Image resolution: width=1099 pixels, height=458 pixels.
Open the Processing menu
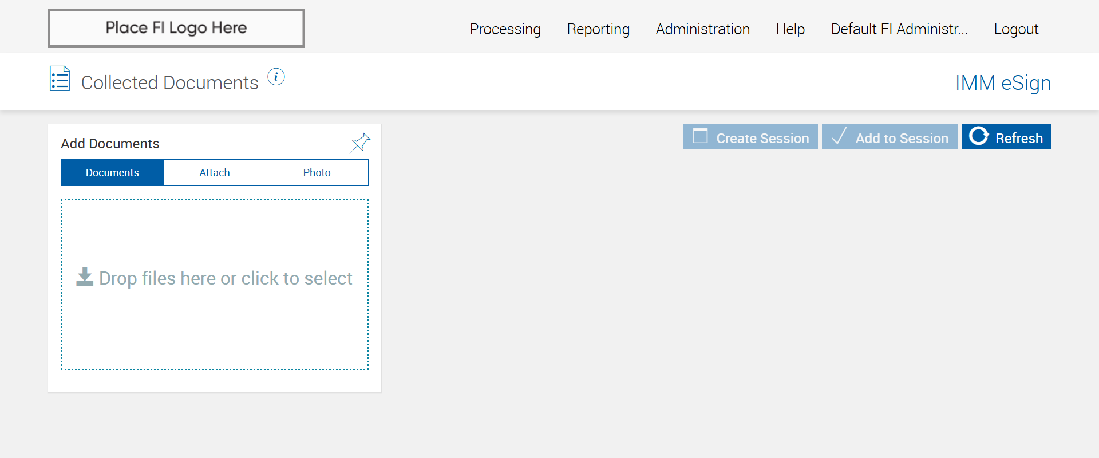(x=505, y=29)
